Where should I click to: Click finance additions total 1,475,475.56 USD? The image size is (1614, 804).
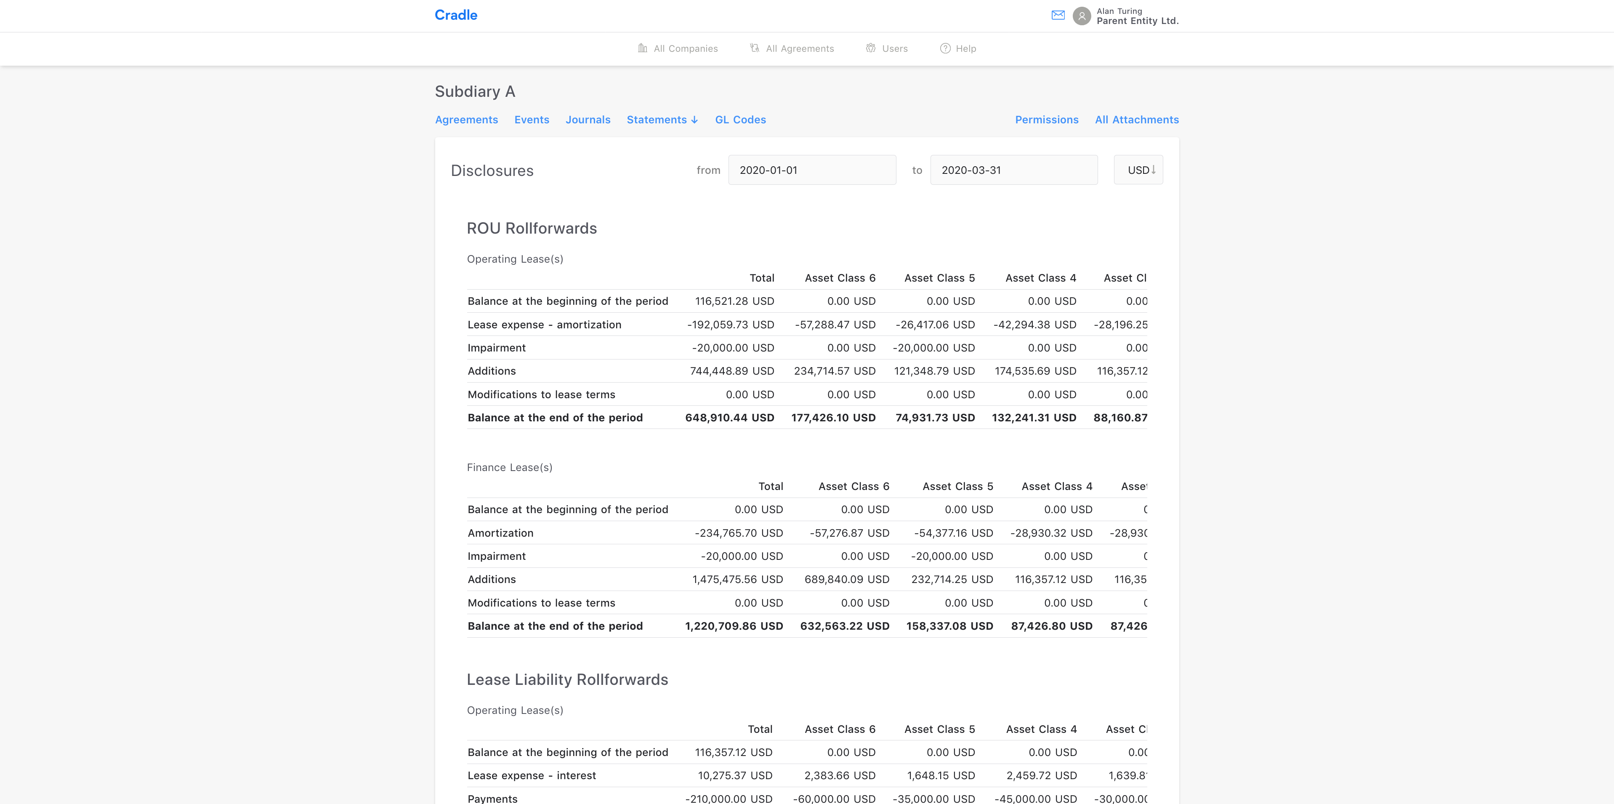click(737, 580)
